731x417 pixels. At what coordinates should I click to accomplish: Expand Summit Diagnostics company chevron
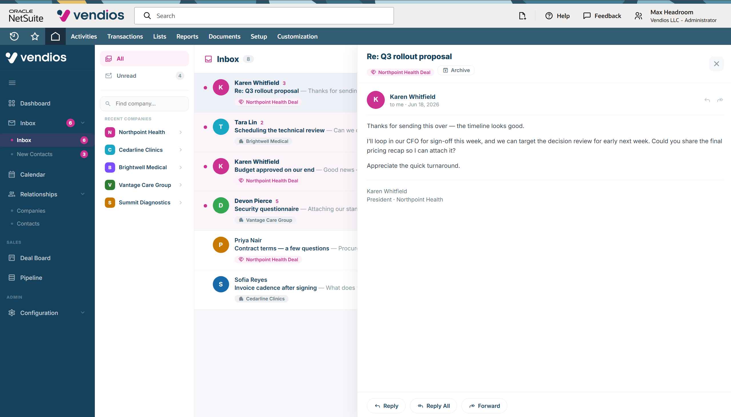click(181, 202)
